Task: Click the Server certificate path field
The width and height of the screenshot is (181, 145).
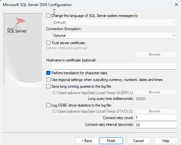Action: coord(93,54)
